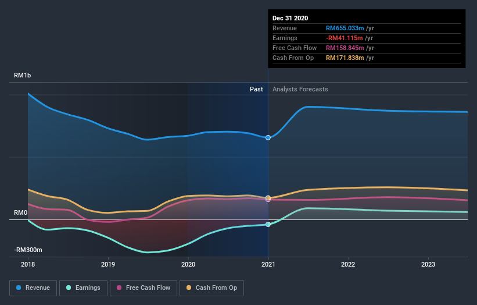The height and width of the screenshot is (305, 477).
Task: Click the Revenue row label in the tooltip
Action: [x=285, y=28]
